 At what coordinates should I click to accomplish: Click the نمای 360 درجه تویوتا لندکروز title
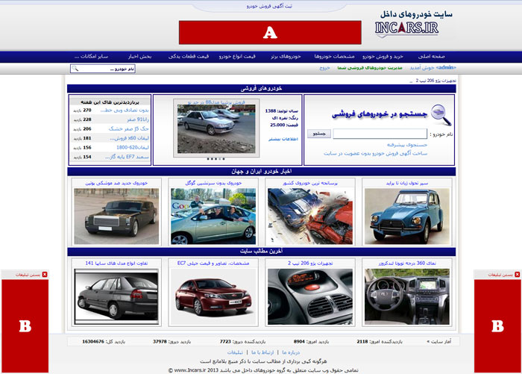pos(407,263)
